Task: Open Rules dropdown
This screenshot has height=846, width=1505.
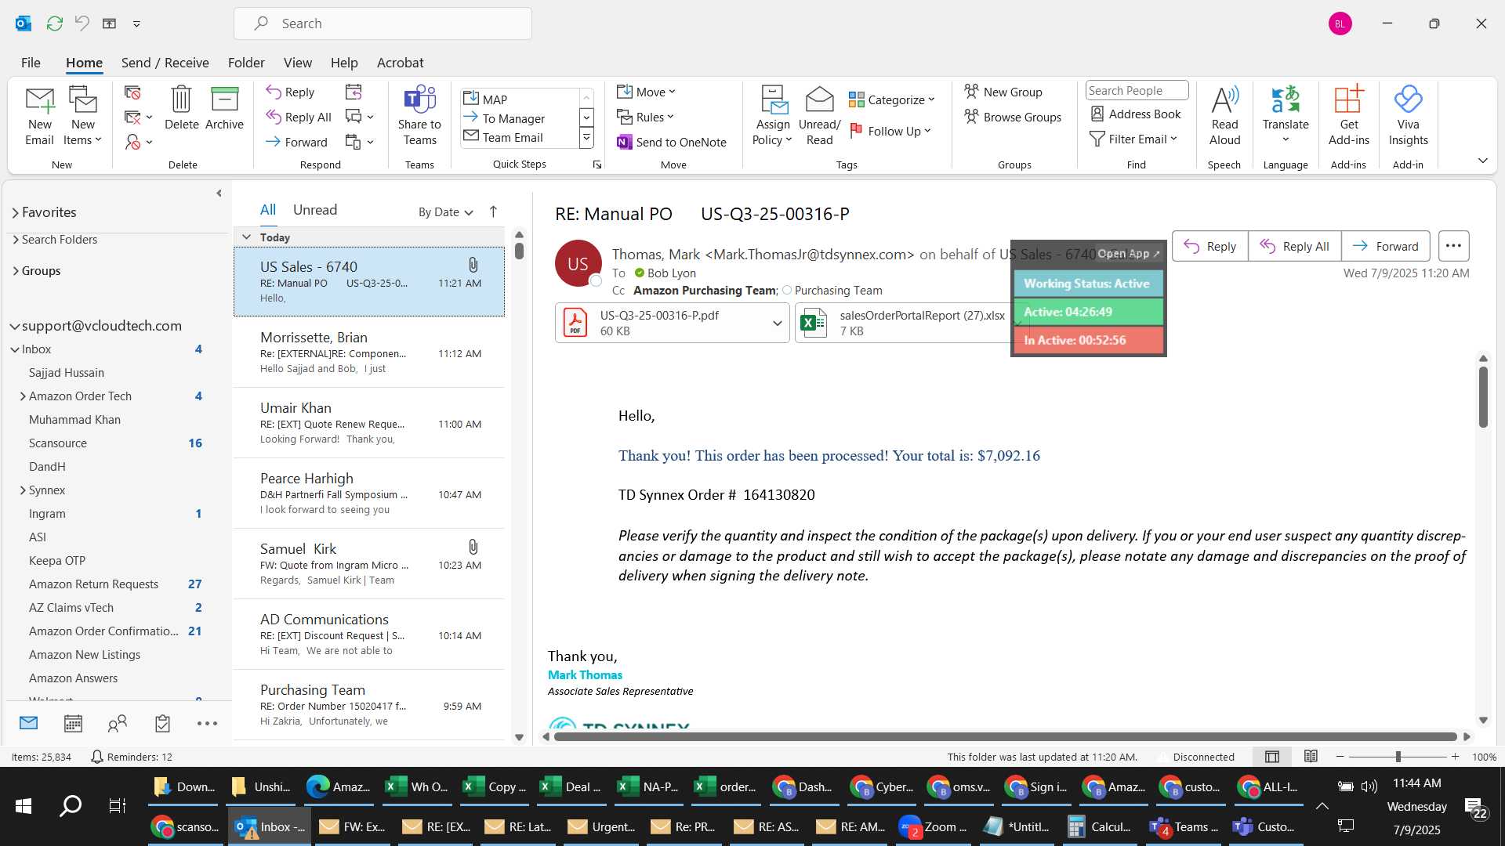Action: (x=645, y=117)
